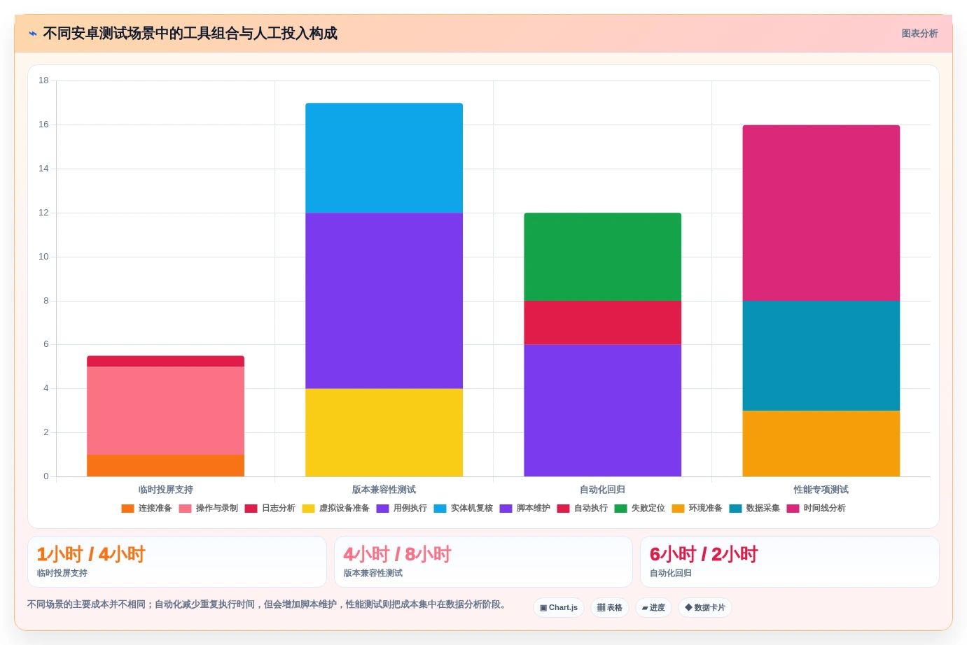Screen dimensions: 967x645
Task: Click the 时间线分析 legend color box
Action: (x=793, y=509)
